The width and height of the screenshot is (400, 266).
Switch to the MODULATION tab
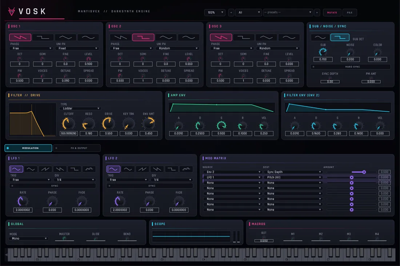coord(28,148)
